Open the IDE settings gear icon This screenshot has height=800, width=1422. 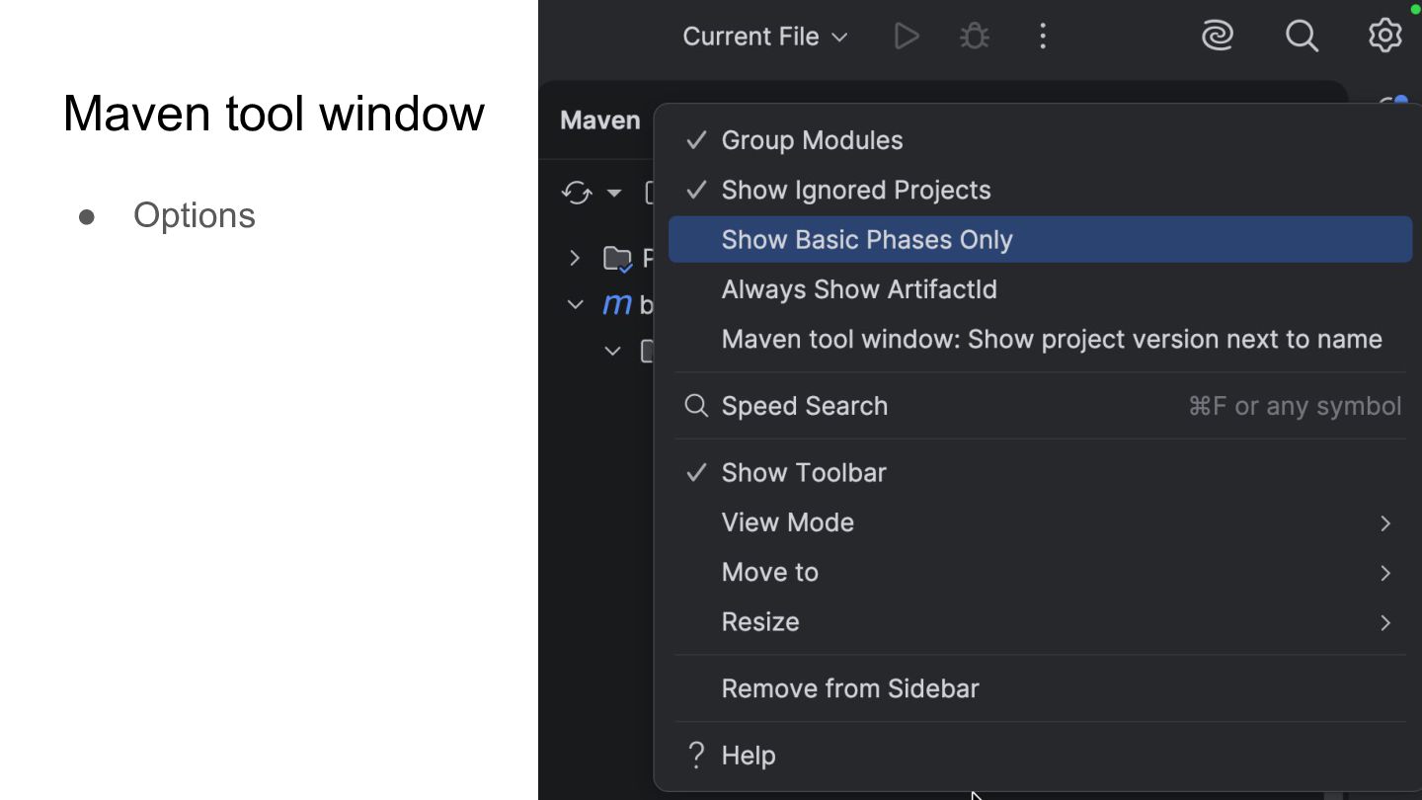click(1384, 36)
